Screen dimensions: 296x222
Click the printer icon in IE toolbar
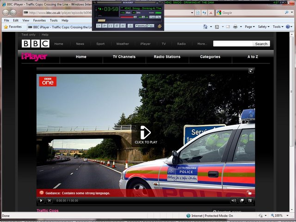(235, 27)
